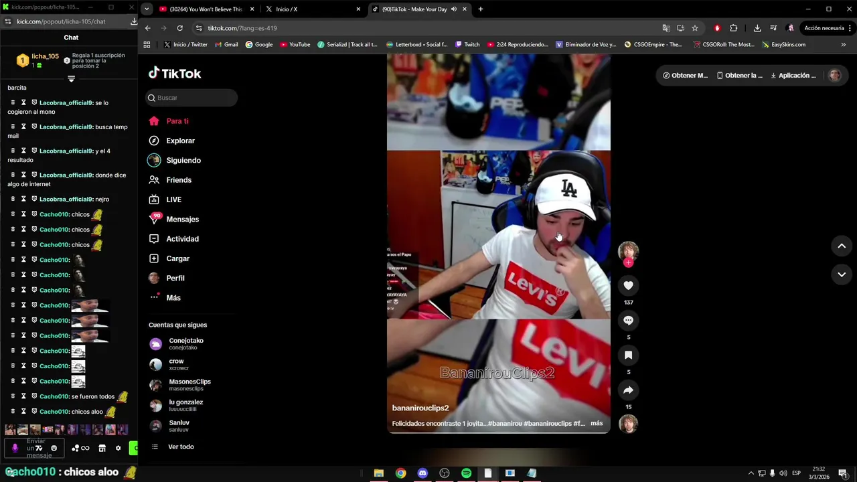The width and height of the screenshot is (857, 482).
Task: Open media controls in browser toolbar
Action: (773, 28)
